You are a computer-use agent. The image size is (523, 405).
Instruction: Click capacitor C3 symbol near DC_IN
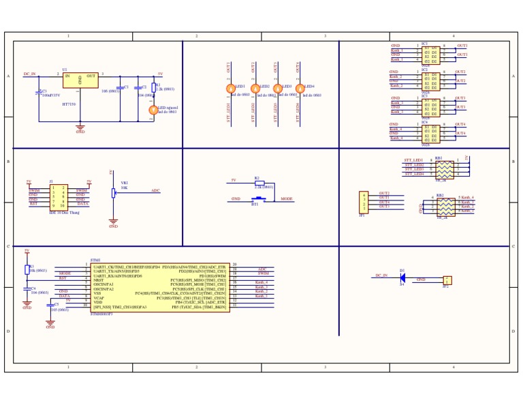pyautogui.click(x=39, y=92)
